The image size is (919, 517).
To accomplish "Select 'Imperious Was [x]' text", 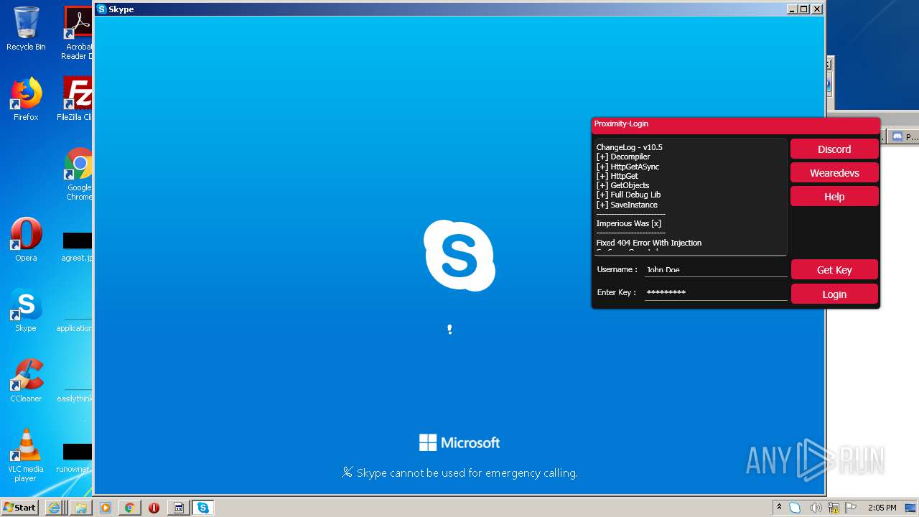I will [x=628, y=223].
